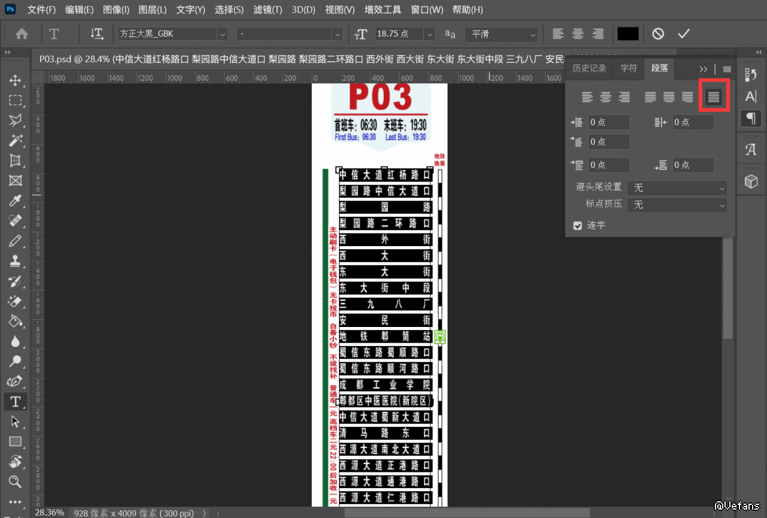The height and width of the screenshot is (518, 767).
Task: Select the Magic Wand tool
Action: point(16,140)
